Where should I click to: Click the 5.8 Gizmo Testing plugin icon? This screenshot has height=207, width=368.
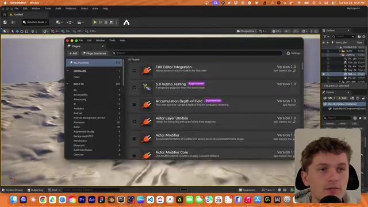[x=147, y=87]
